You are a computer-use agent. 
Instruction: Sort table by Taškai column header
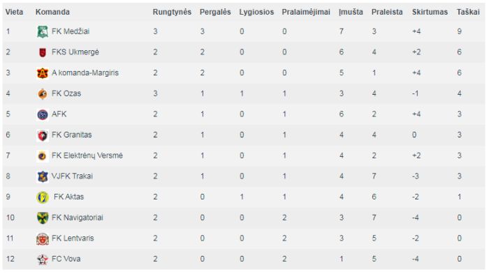468,12
